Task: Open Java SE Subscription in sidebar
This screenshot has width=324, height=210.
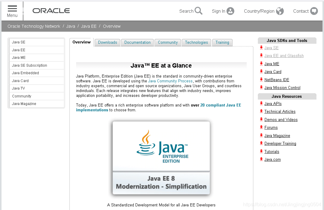Action: tap(37, 65)
